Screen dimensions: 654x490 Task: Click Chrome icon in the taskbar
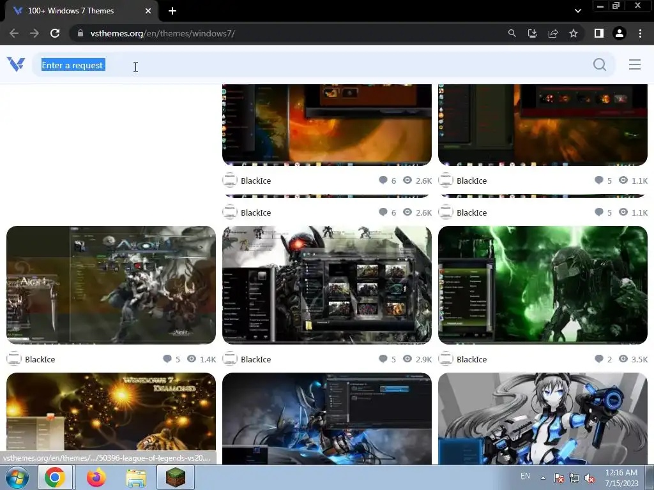pos(55,477)
